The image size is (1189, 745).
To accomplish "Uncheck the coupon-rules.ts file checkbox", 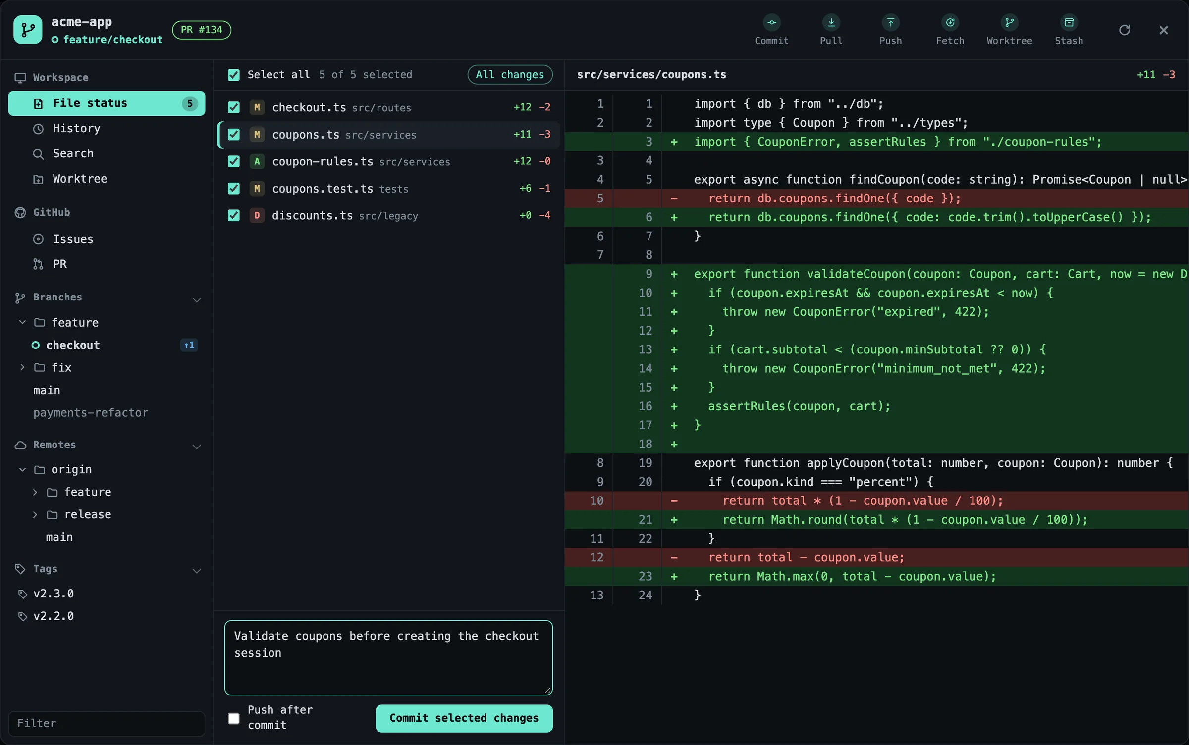I will (x=233, y=161).
